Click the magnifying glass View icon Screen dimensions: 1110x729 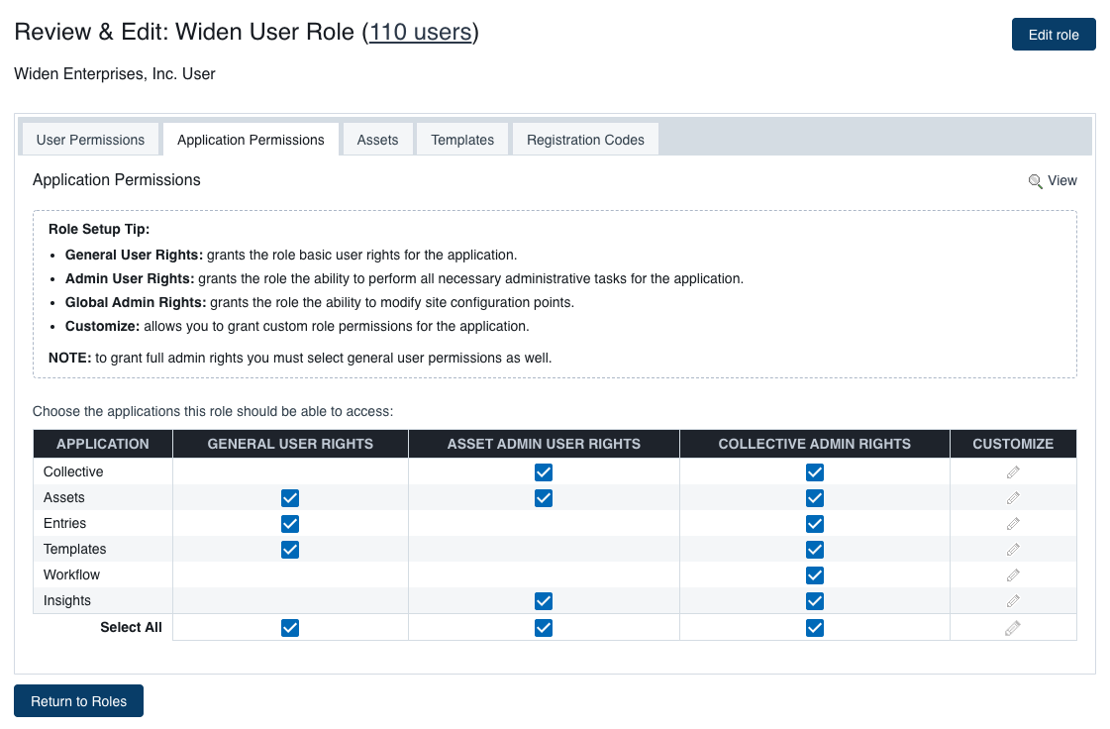[x=1034, y=180]
